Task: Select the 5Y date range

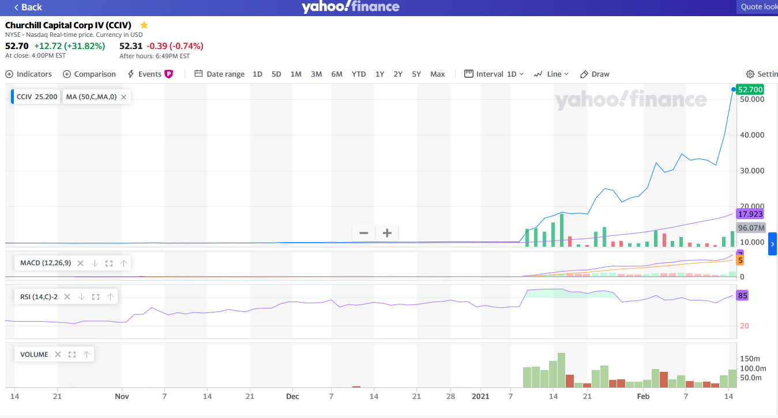Action: [416, 74]
